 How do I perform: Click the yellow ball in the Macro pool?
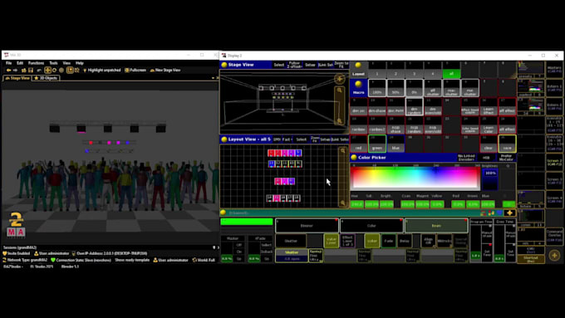click(x=358, y=84)
